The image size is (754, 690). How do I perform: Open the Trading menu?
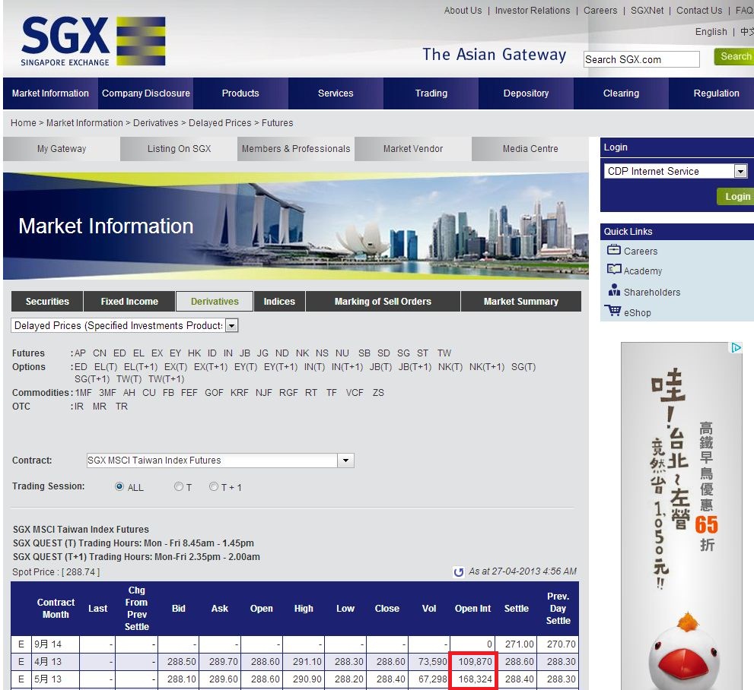pos(431,93)
